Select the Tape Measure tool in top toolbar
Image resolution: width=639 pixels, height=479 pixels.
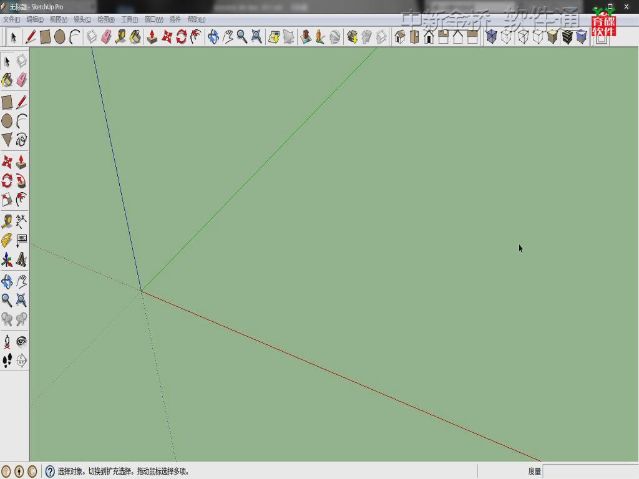pyautogui.click(x=120, y=37)
